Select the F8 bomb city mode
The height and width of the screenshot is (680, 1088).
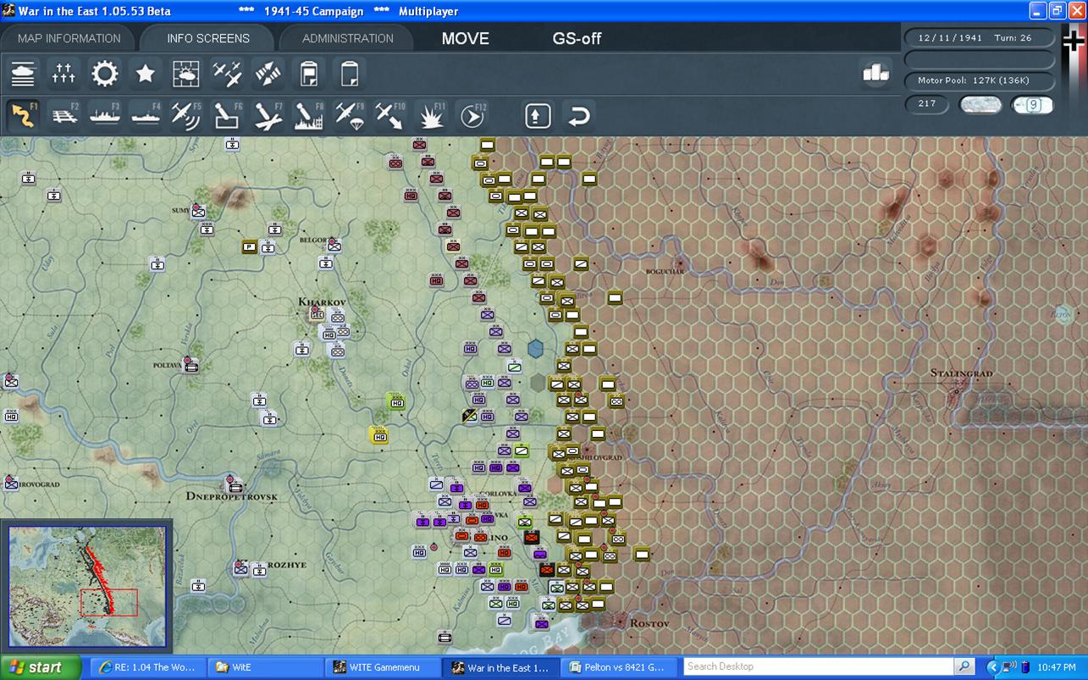coord(308,115)
